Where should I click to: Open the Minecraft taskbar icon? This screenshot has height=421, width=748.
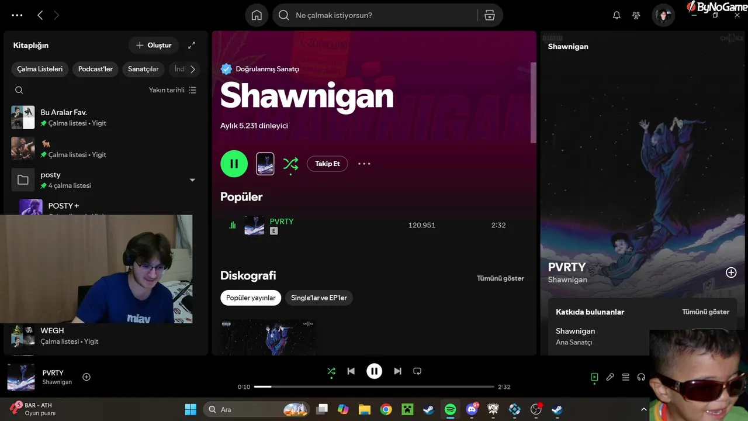(x=407, y=409)
